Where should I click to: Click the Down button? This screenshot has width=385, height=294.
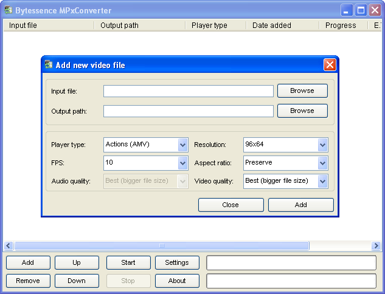77,281
